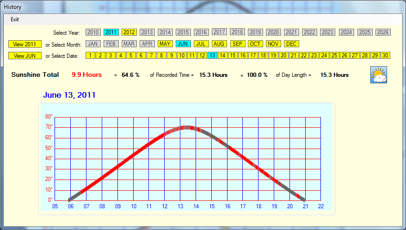Pick date 9

click(x=172, y=56)
